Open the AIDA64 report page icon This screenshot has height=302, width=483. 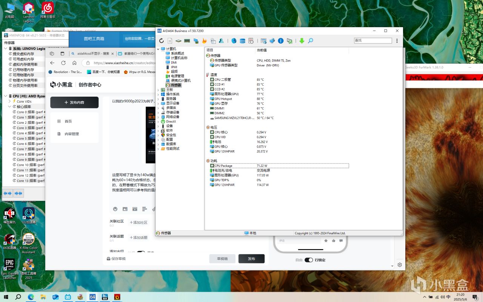point(170,41)
